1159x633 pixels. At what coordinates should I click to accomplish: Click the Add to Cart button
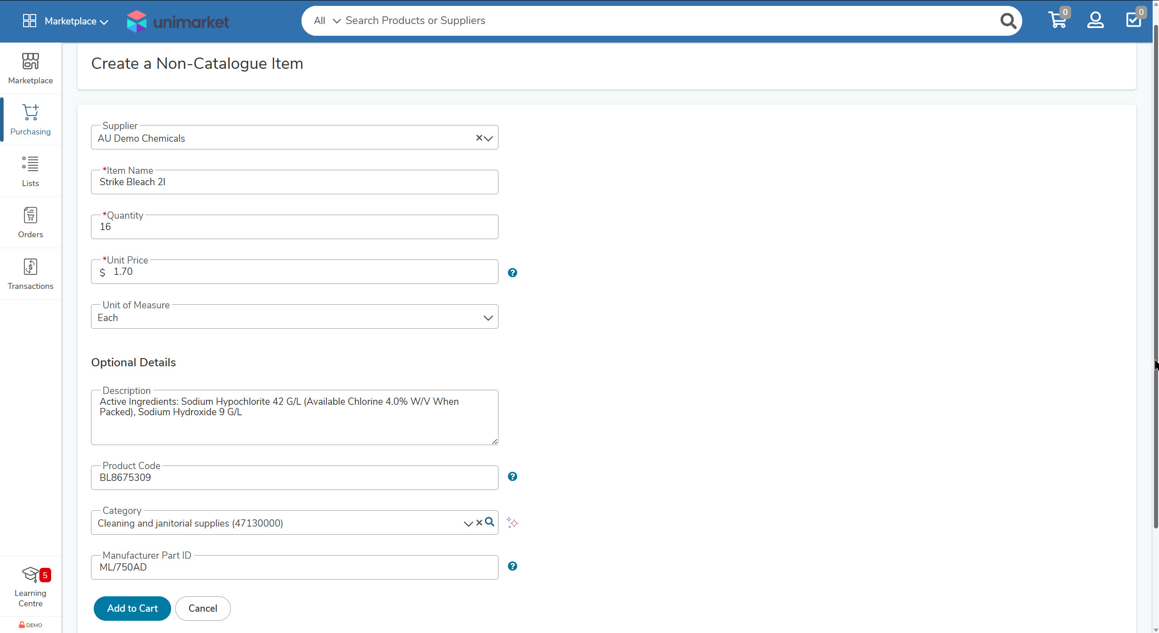(132, 608)
